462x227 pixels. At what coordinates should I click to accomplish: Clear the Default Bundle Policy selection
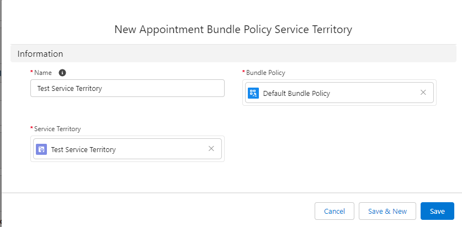[423, 93]
